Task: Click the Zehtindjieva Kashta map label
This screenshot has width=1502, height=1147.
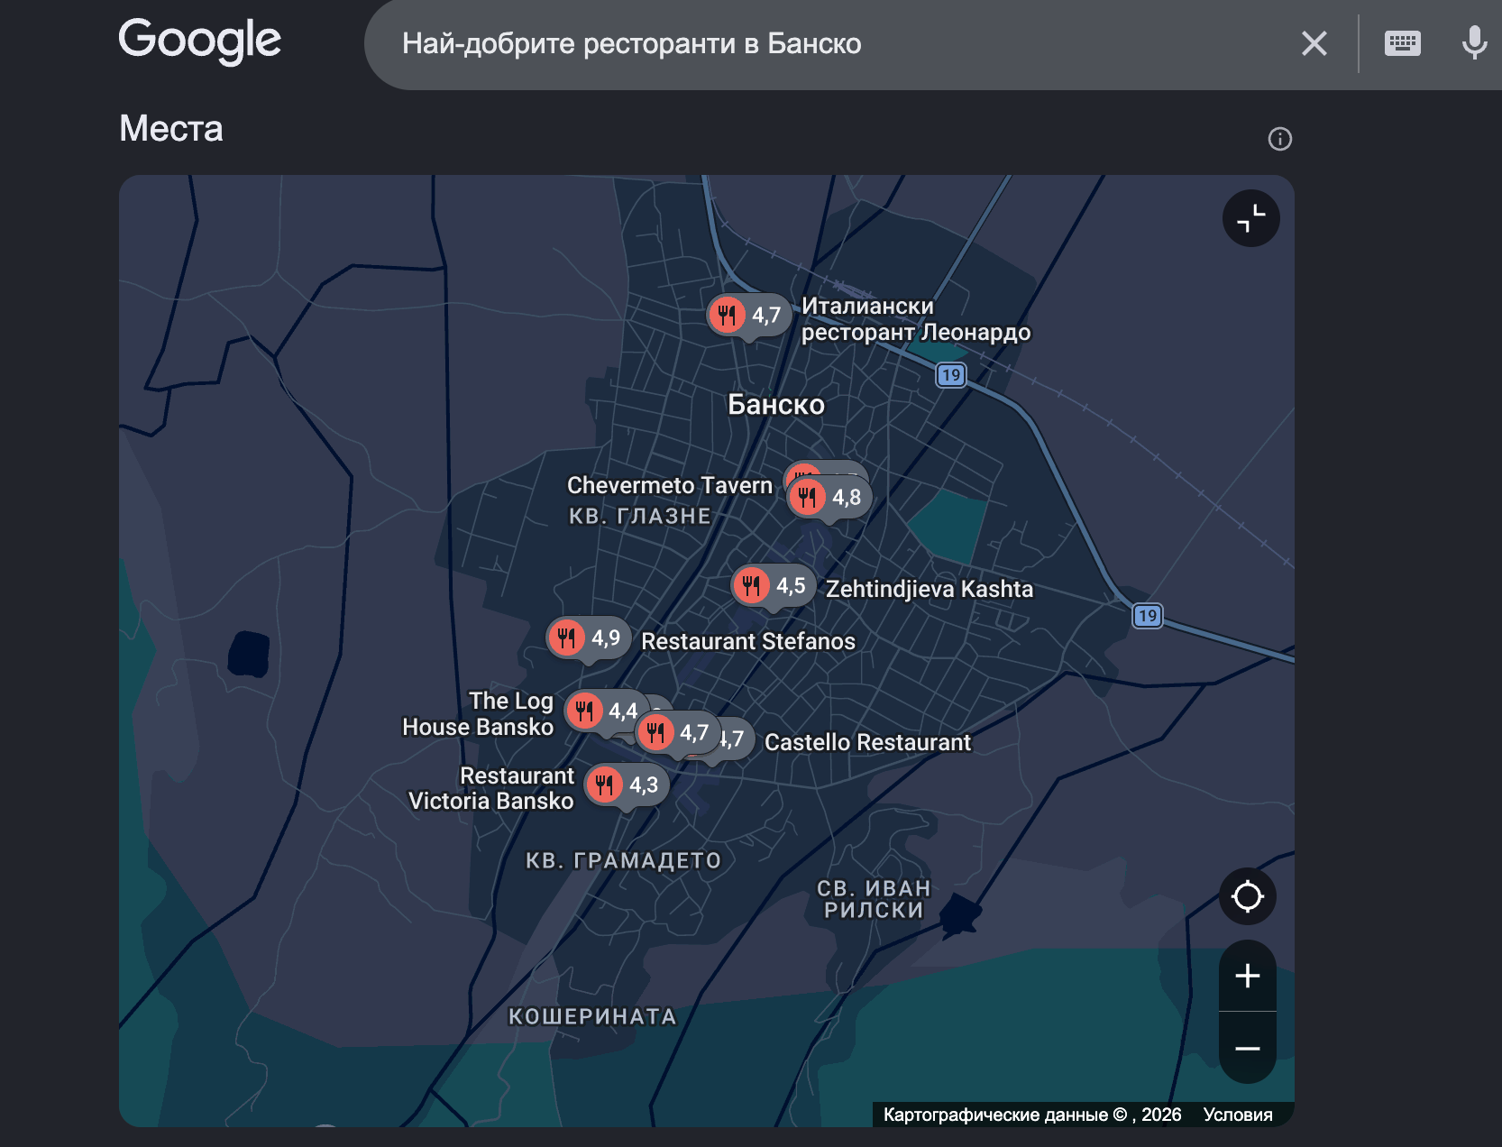Action: 930,589
